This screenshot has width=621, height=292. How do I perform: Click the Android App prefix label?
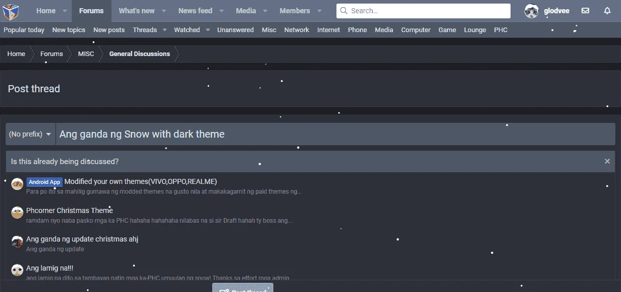tap(44, 182)
